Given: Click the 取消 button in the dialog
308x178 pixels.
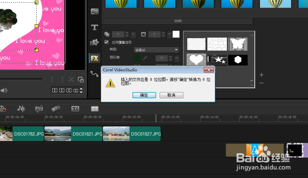Looking at the screenshot, I should (171, 95).
